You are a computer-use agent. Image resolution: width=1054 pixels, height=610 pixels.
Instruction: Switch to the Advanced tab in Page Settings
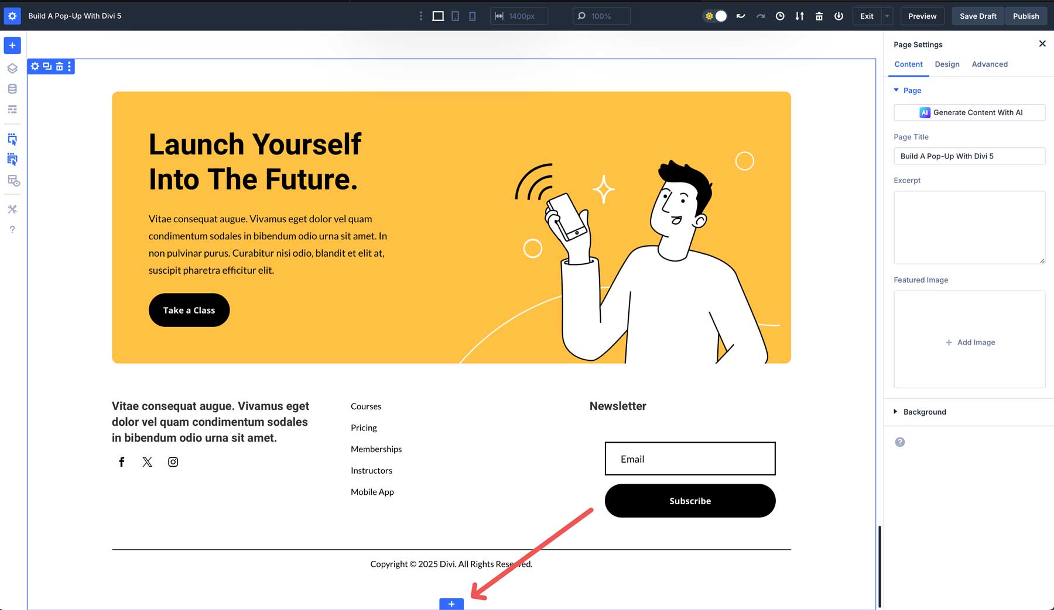click(x=990, y=64)
